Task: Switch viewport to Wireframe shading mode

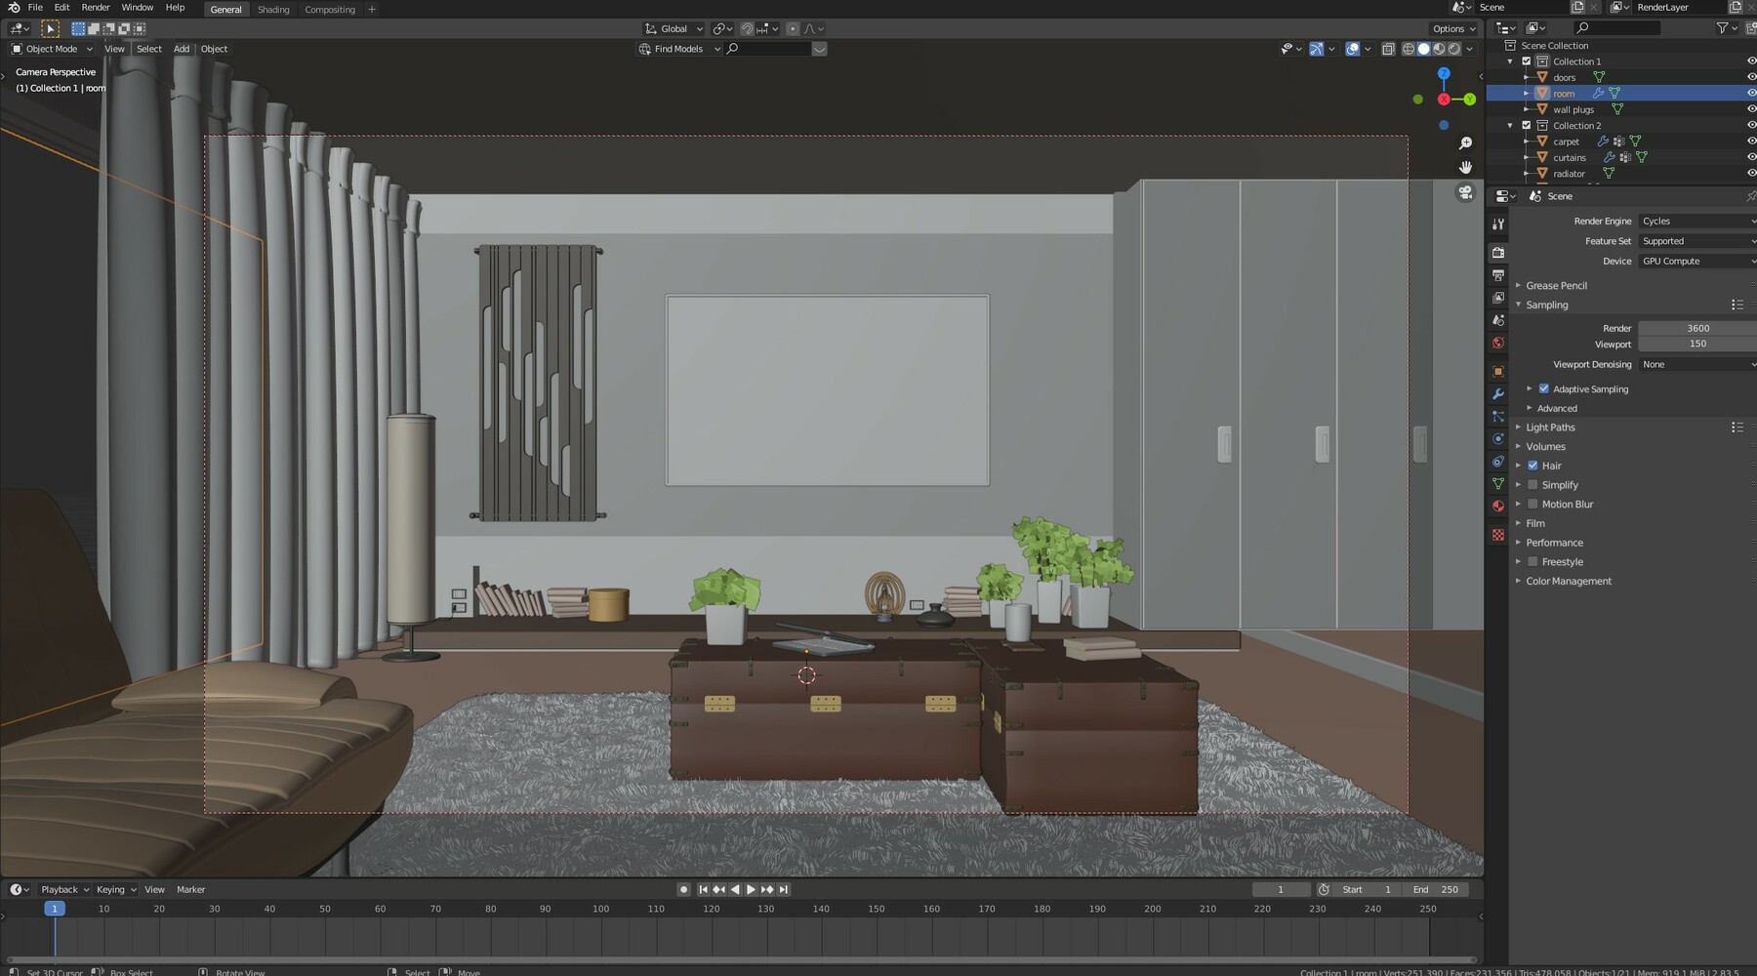Action: (1409, 49)
